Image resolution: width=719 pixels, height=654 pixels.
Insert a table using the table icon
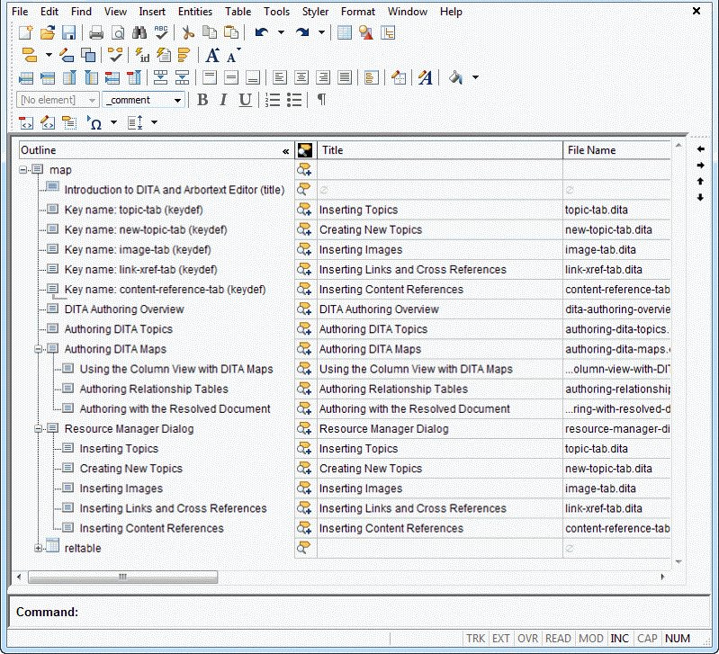(345, 32)
